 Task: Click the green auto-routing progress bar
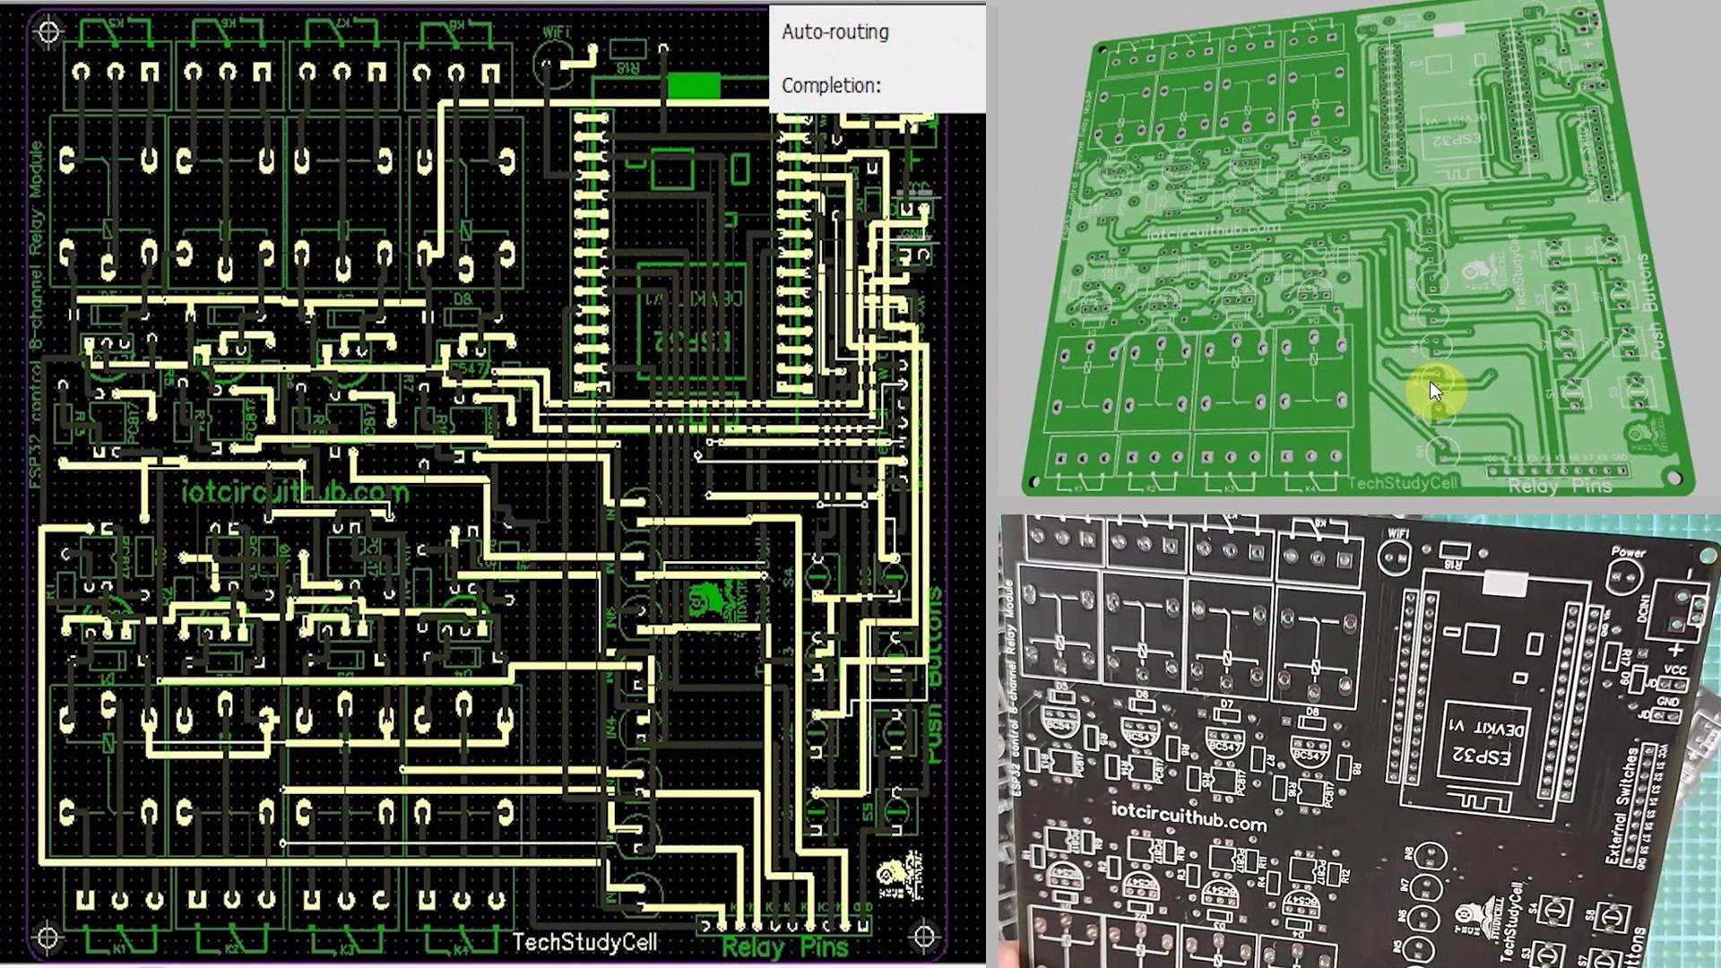[694, 86]
